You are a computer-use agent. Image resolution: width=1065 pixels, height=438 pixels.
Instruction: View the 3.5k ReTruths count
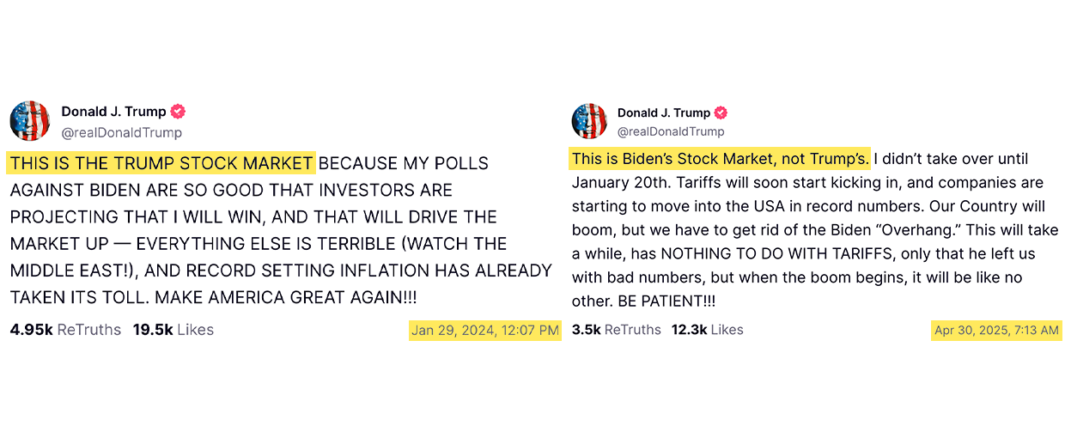[616, 330]
